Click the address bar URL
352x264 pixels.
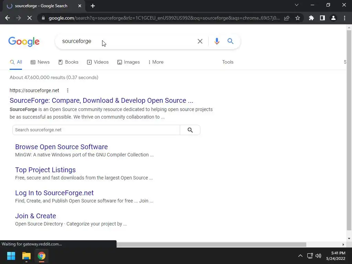click(164, 18)
